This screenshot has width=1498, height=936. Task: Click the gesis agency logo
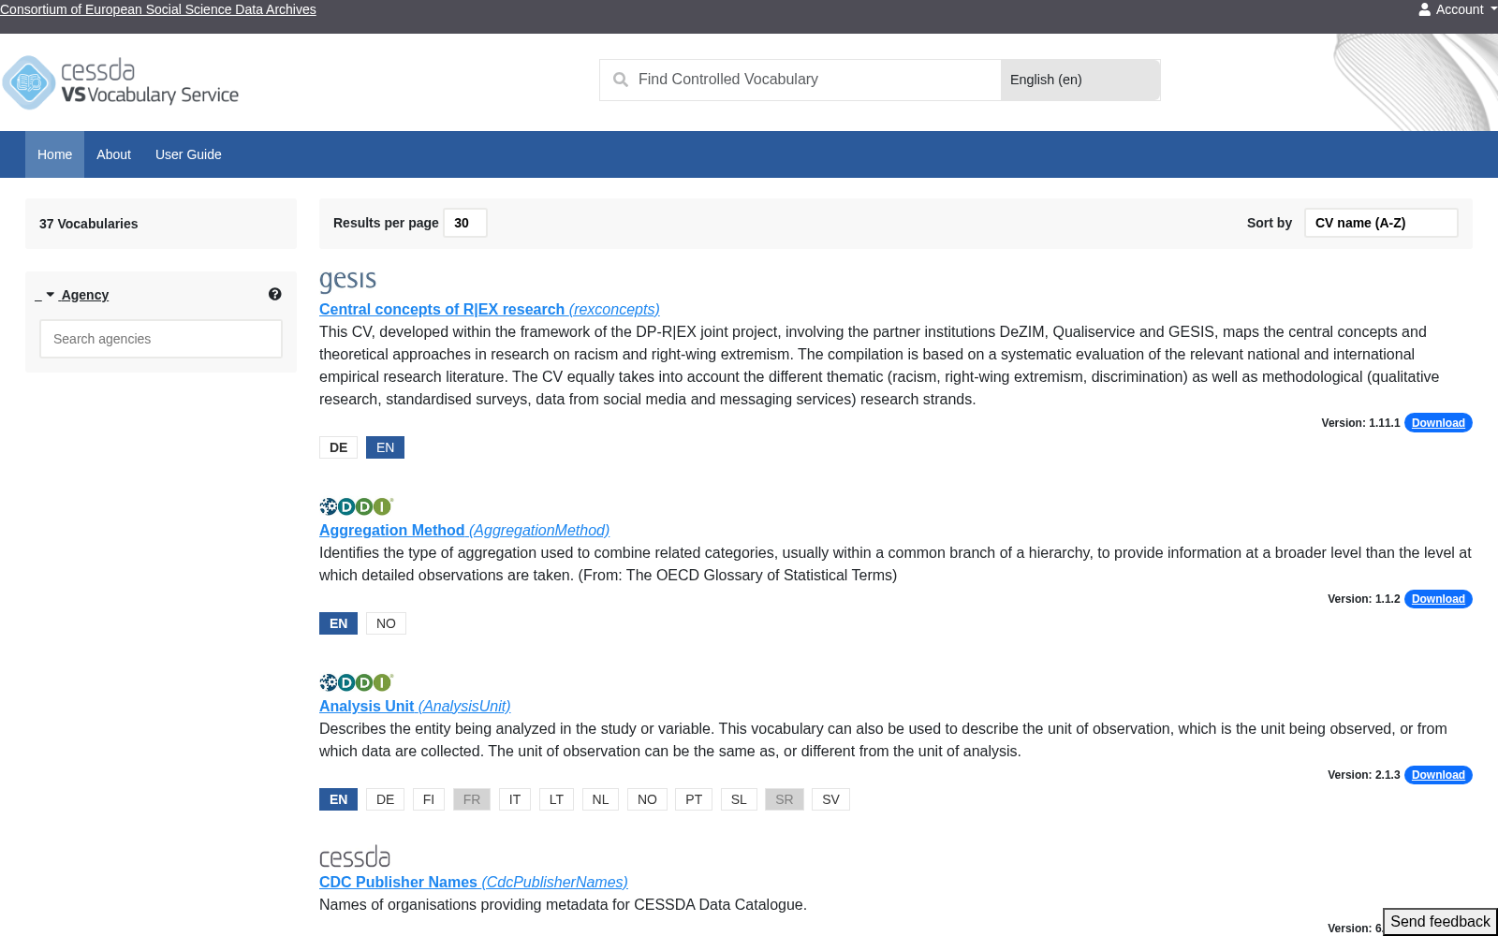coord(347,280)
